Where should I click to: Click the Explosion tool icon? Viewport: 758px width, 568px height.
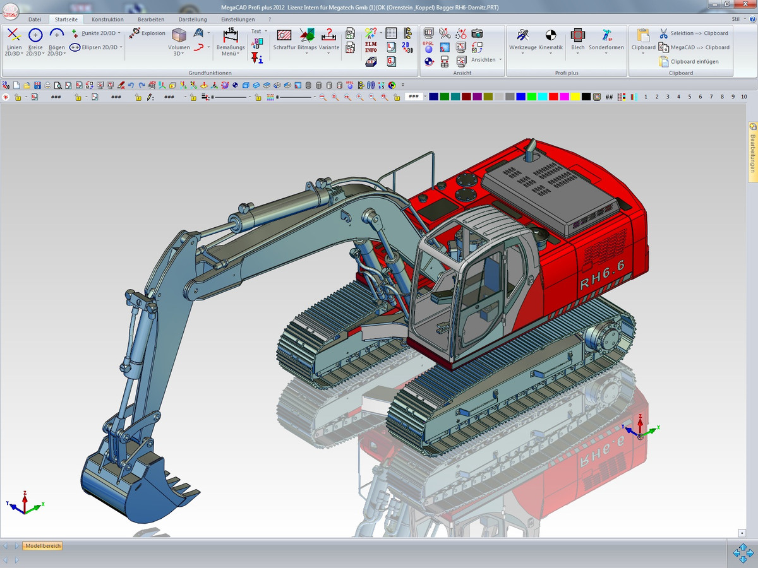click(x=135, y=33)
